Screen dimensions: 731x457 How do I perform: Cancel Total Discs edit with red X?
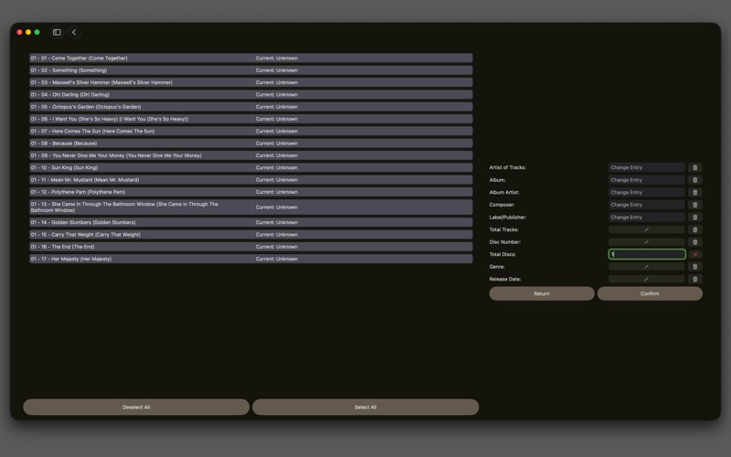[x=694, y=254]
